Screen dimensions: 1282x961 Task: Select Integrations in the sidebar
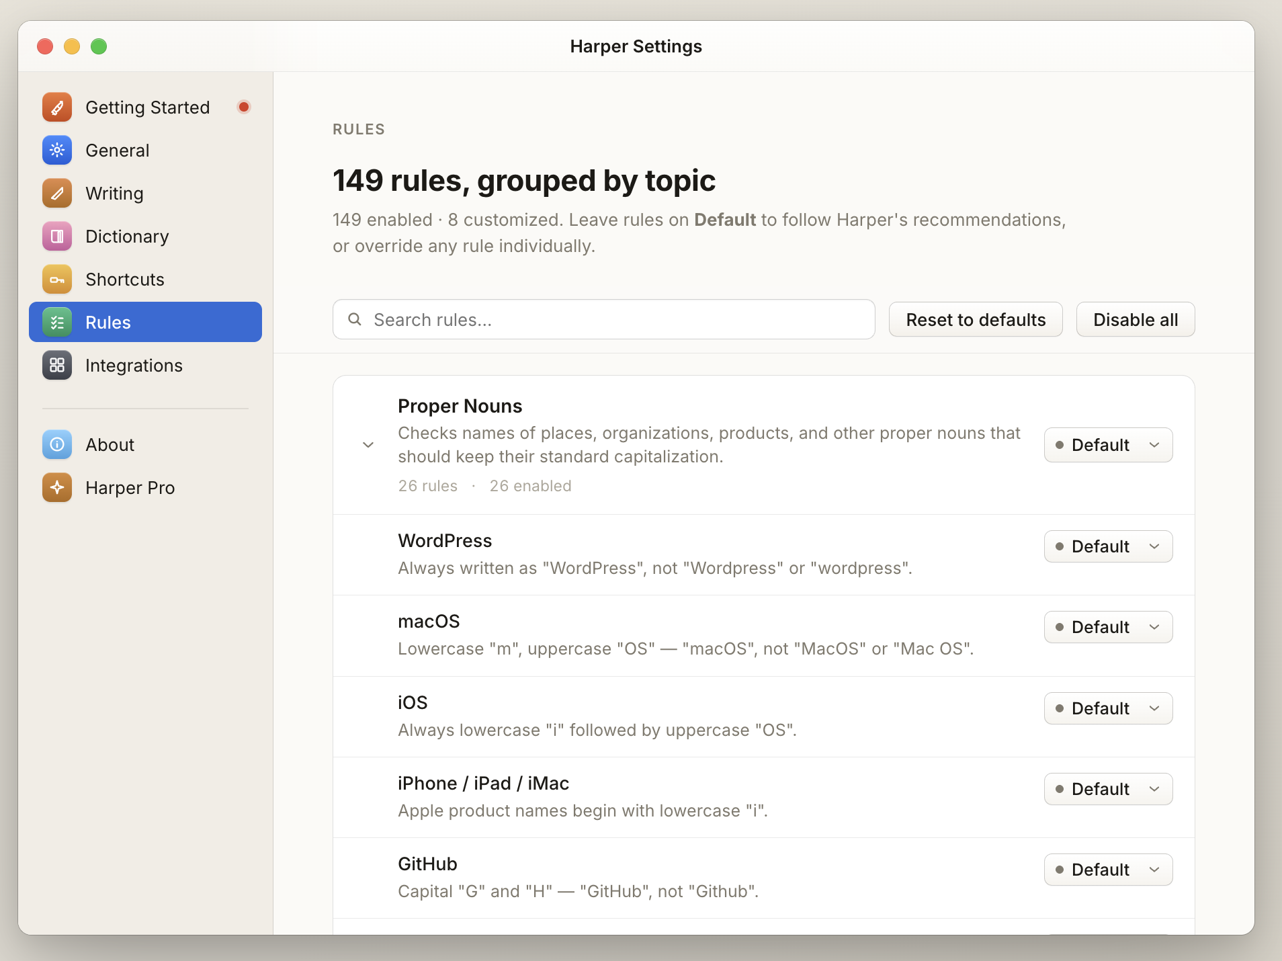click(x=145, y=366)
